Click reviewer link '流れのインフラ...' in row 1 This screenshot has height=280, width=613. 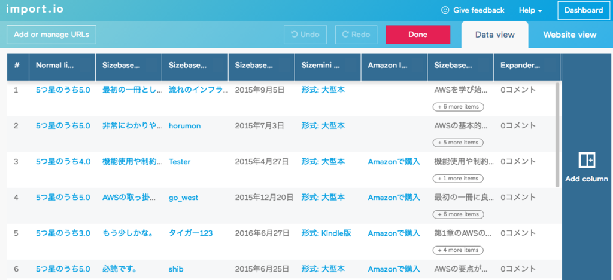pos(198,90)
